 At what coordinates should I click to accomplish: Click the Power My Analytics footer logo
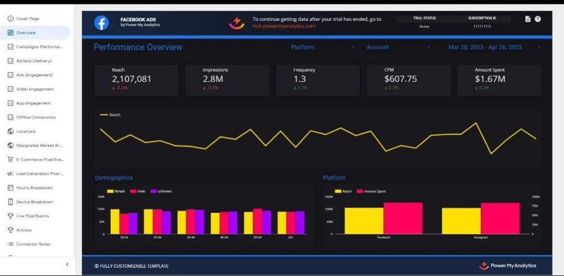[x=507, y=266]
